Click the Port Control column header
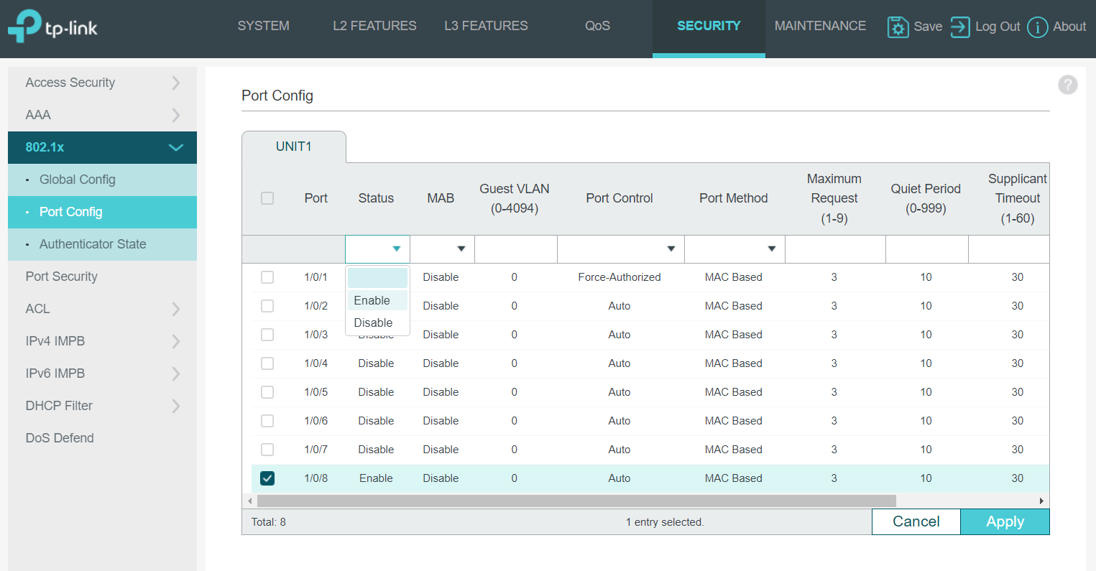The image size is (1096, 571). 620,198
